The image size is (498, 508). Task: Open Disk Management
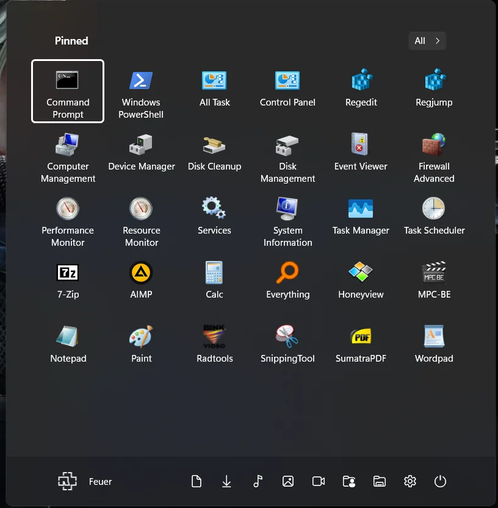[287, 155]
